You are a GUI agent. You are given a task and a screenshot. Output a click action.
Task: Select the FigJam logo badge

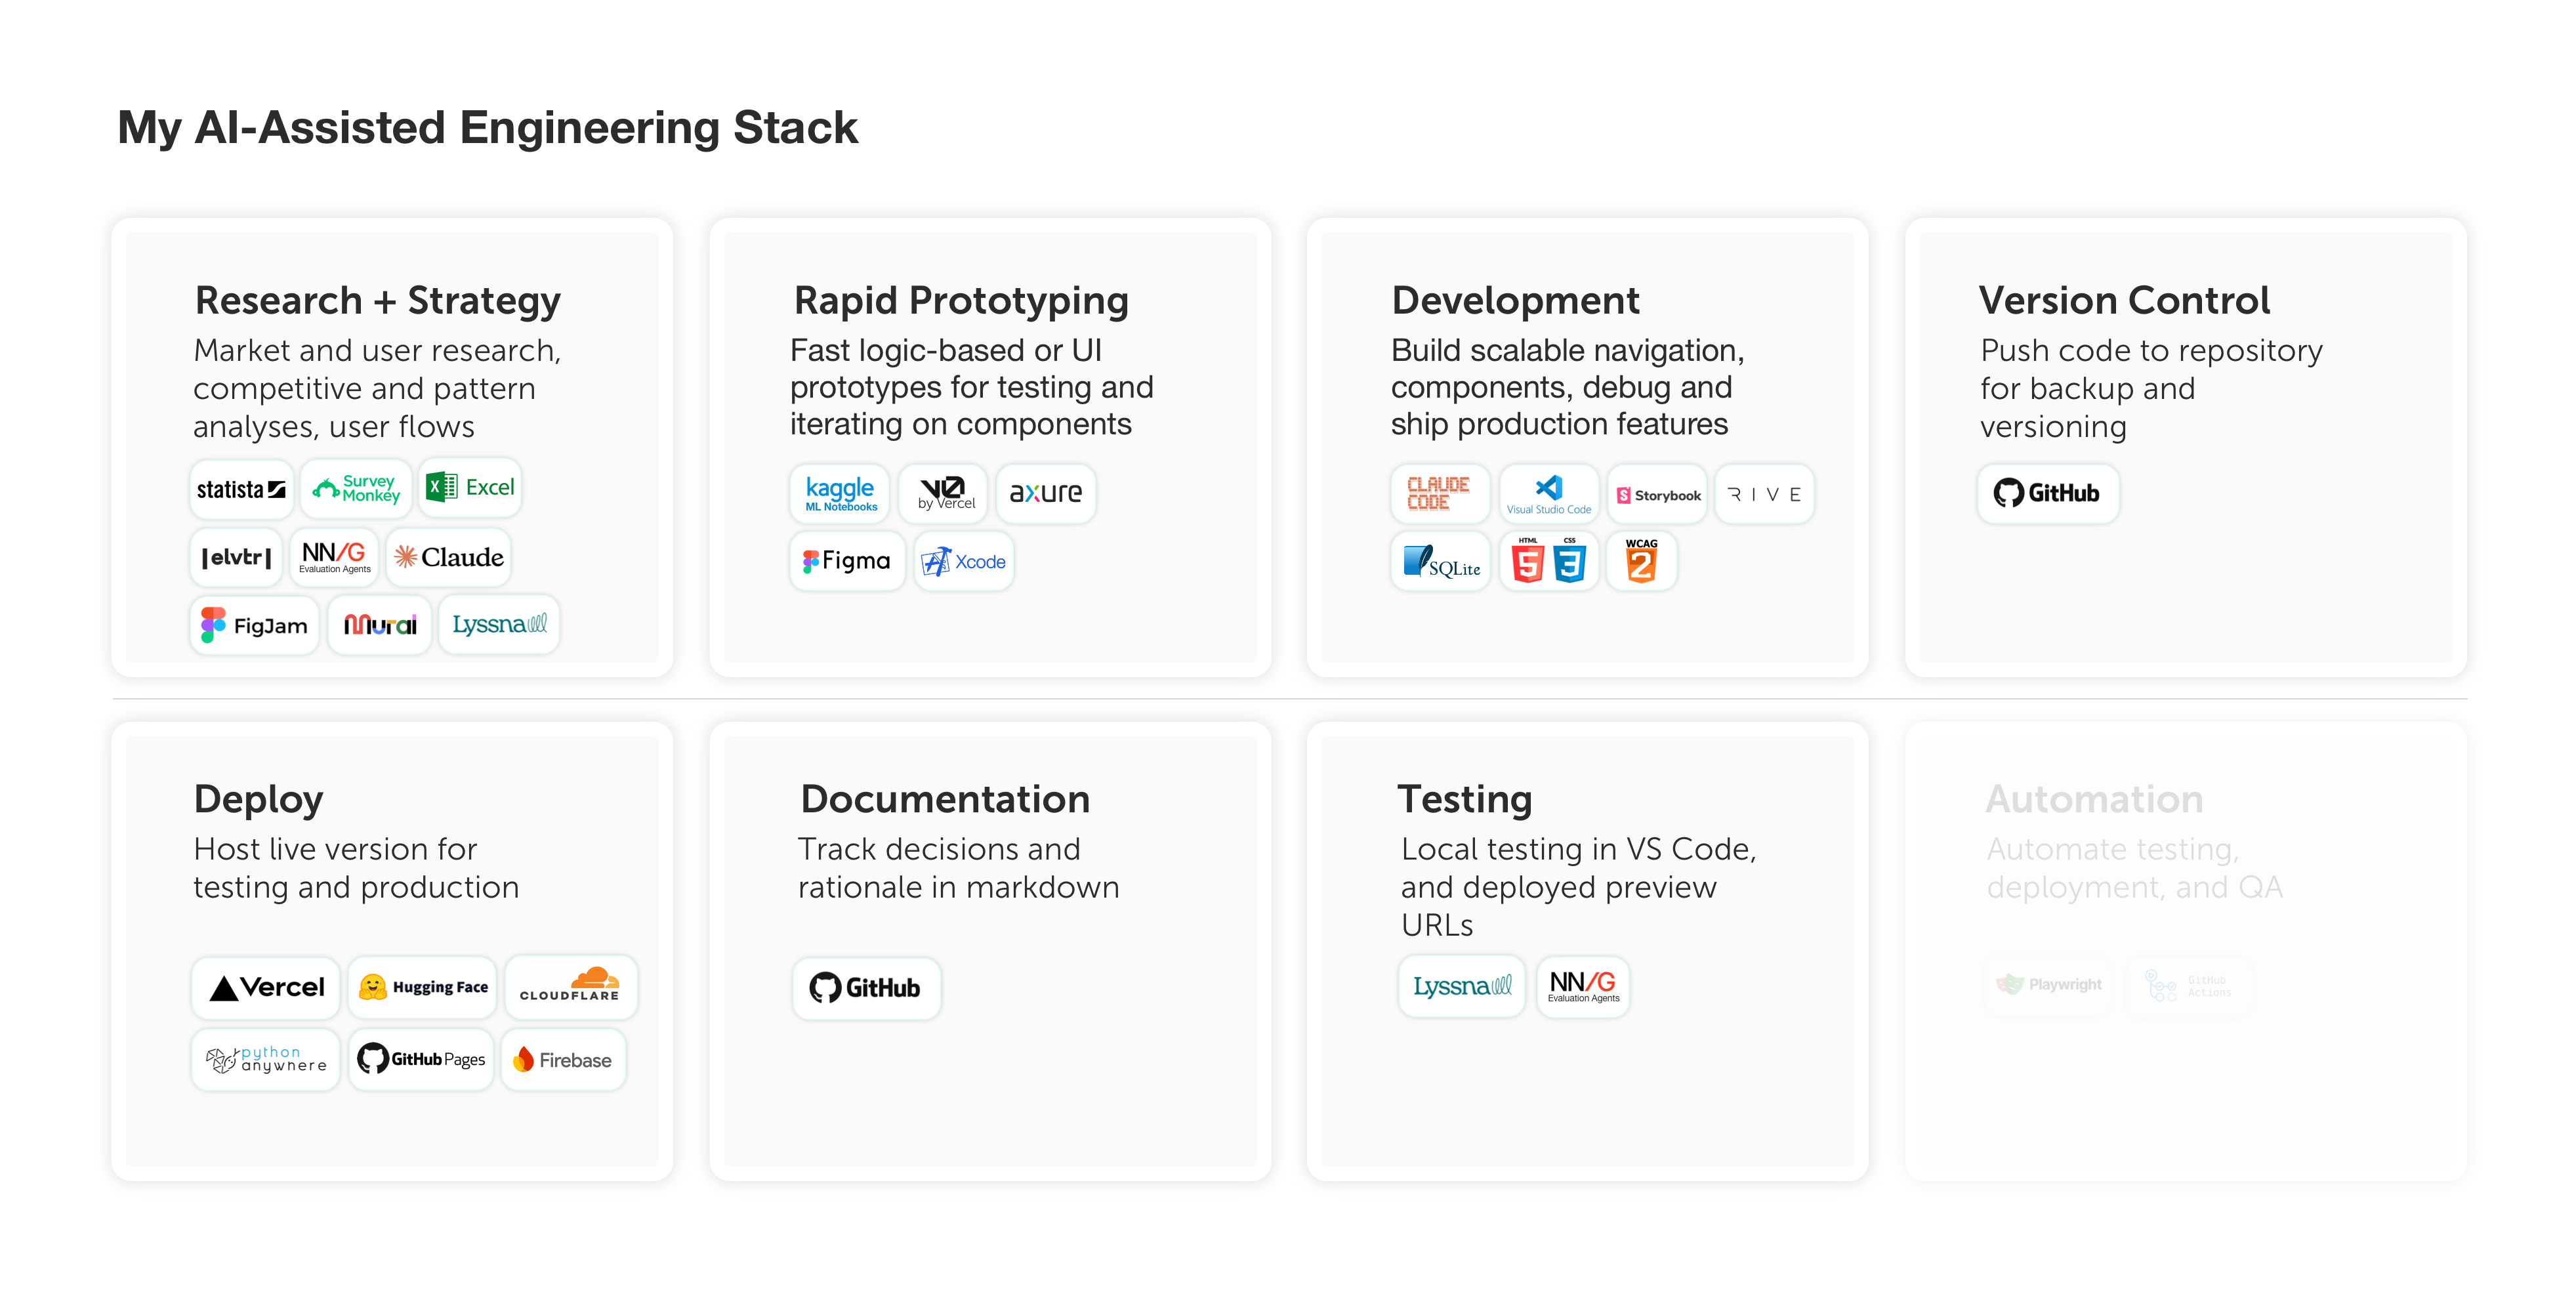pyautogui.click(x=254, y=626)
